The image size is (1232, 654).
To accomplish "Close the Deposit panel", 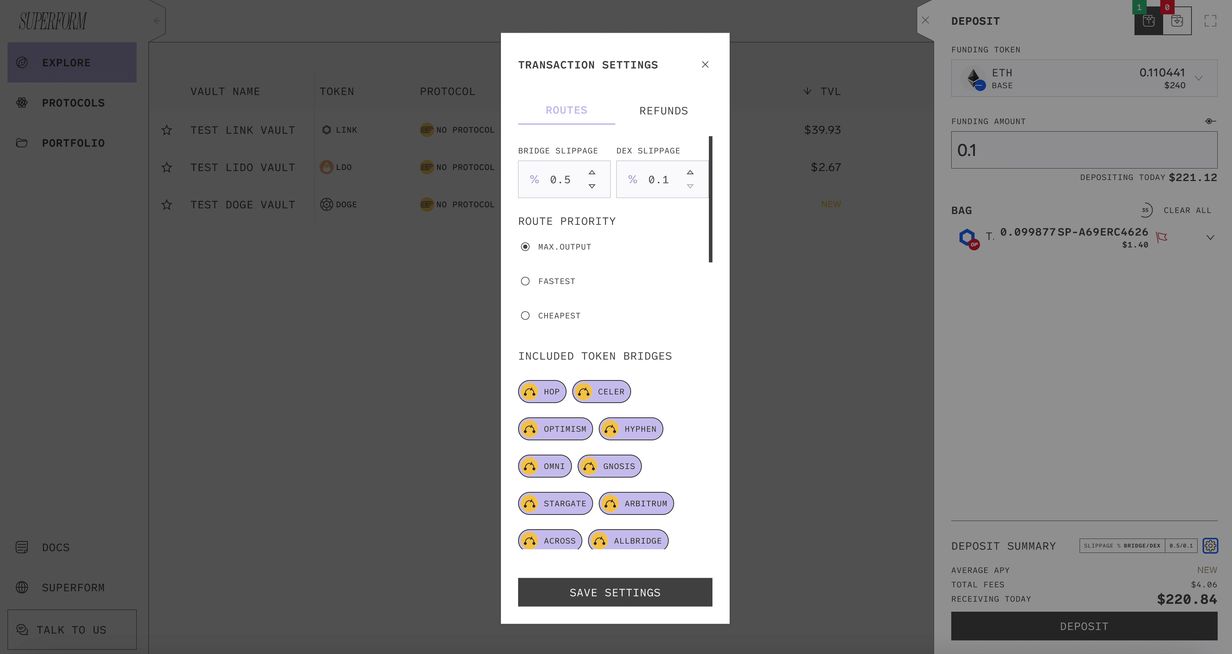I will point(925,20).
